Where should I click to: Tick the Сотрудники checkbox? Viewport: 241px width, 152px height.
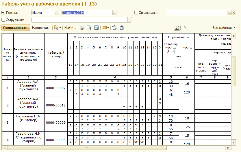(3, 20)
